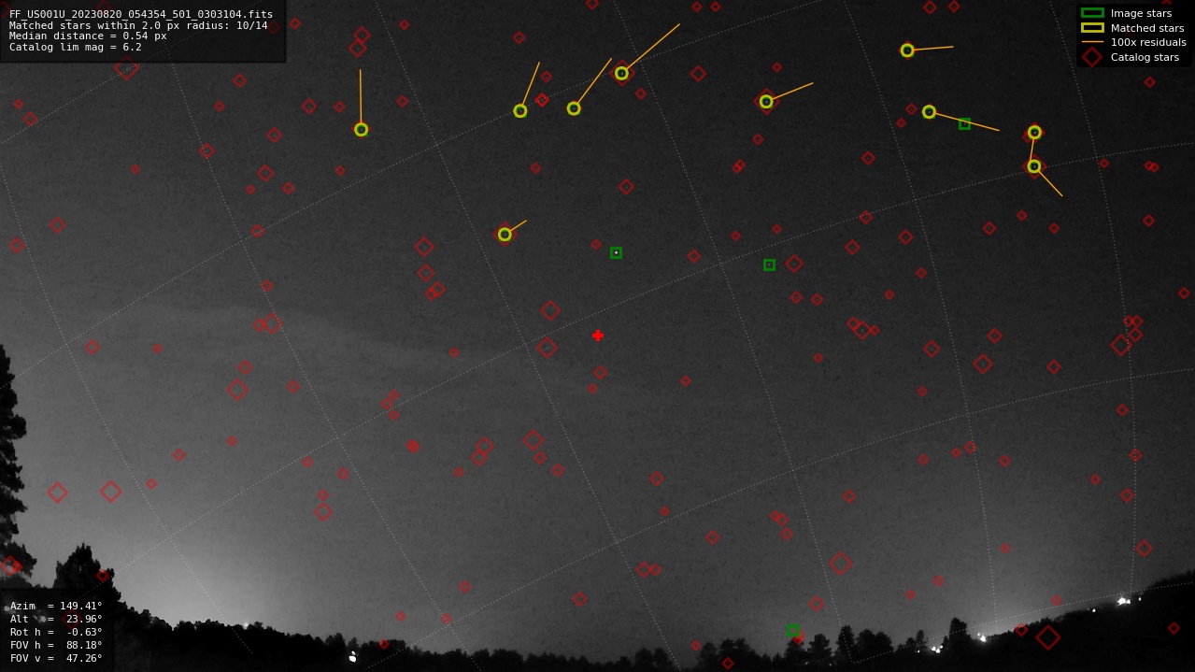This screenshot has height=672, width=1195.
Task: Click the 'Catalog stars' legend label
Action: (1145, 57)
